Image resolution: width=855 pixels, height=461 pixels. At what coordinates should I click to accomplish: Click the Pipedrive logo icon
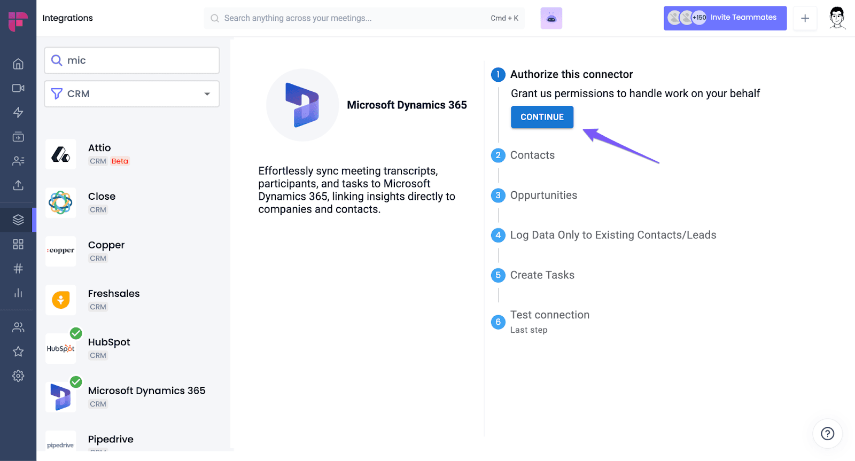coord(61,442)
